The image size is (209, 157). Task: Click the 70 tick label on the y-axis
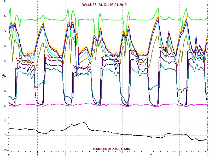[x=4, y=31]
